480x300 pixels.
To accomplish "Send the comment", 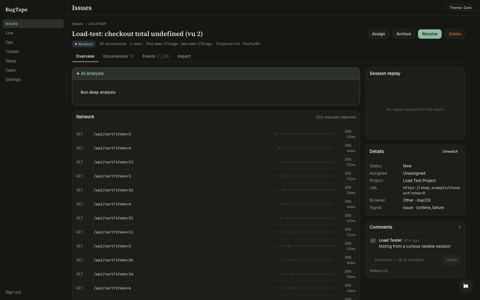I will click(451, 260).
